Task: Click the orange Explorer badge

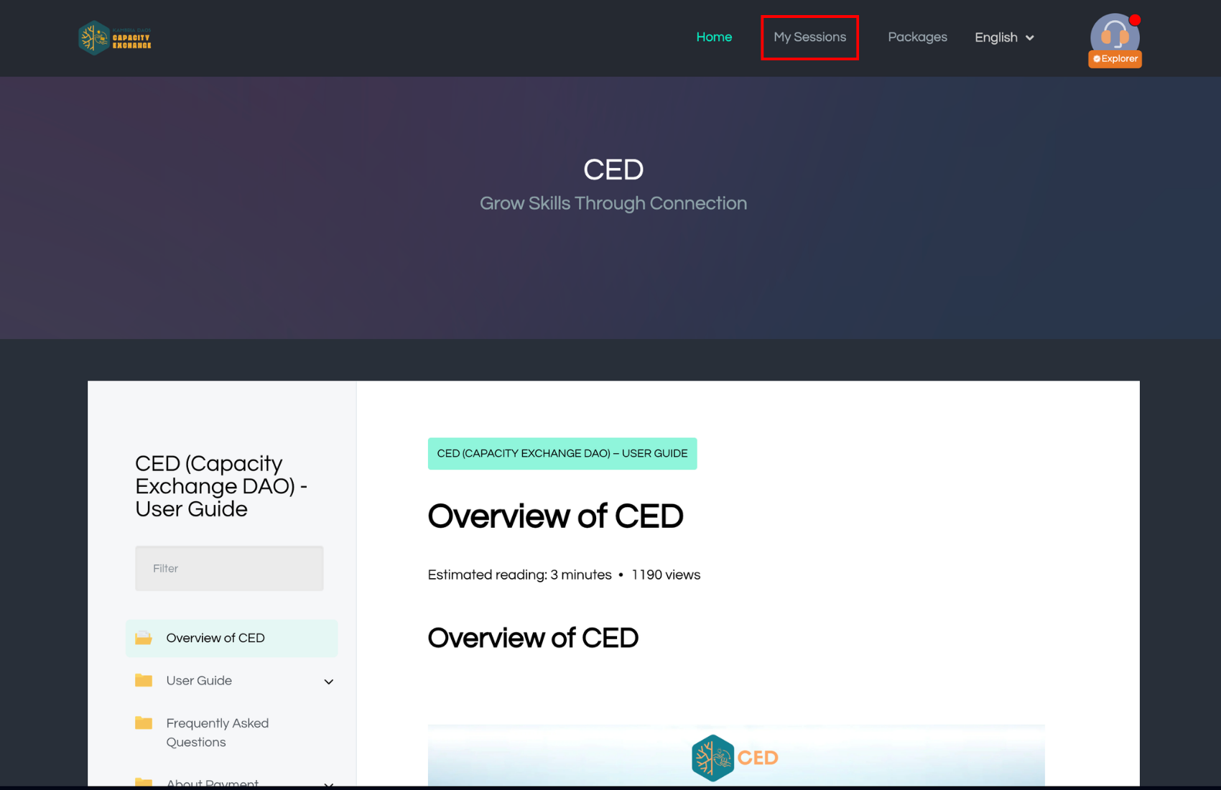Action: pyautogui.click(x=1115, y=59)
